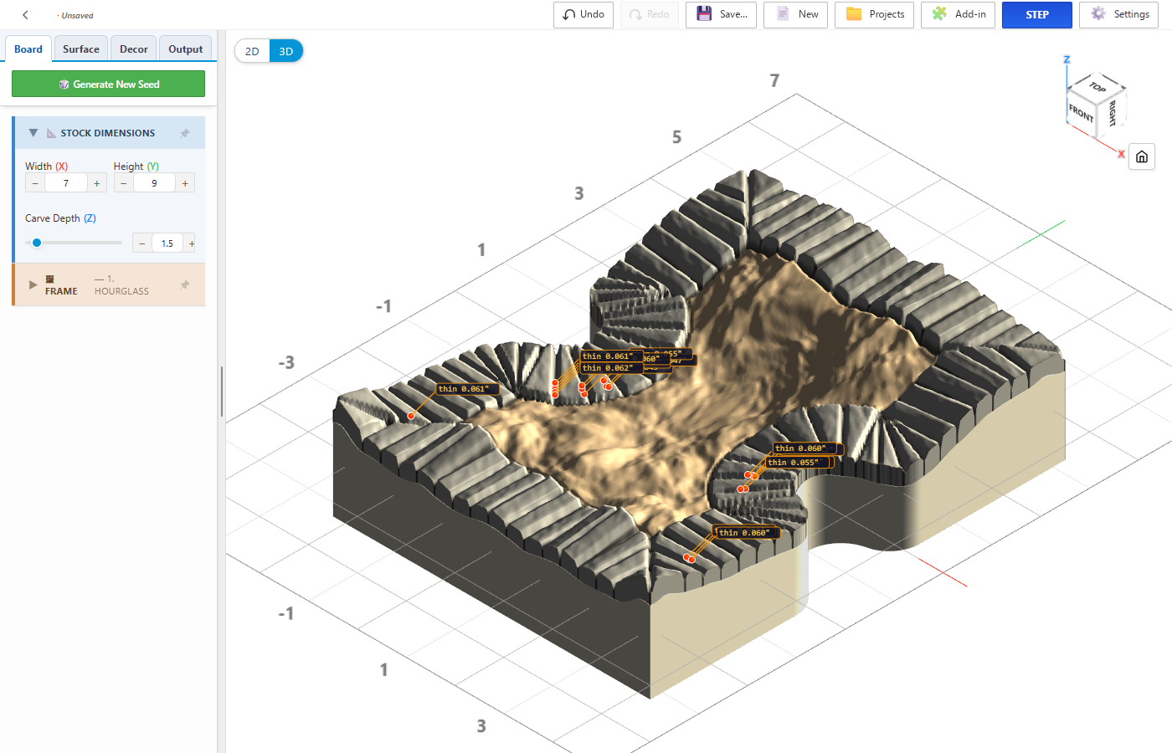Click the 'Unsaved' status text
Viewport: 1172px width, 753px height.
click(77, 15)
